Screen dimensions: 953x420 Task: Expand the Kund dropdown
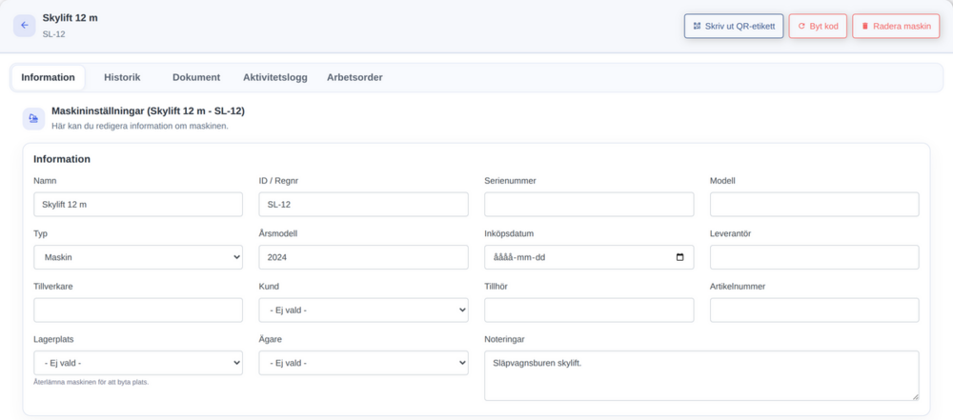coord(363,310)
